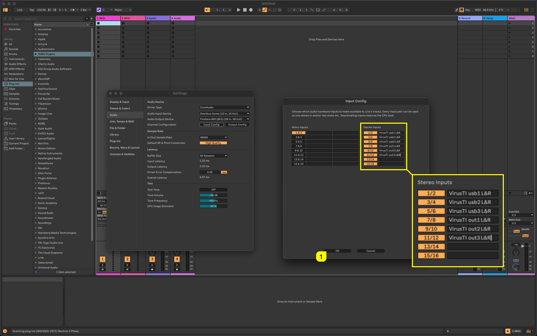Image resolution: width=537 pixels, height=336 pixels.
Task: Expand the Native Instruments folder
Action: [36, 153]
